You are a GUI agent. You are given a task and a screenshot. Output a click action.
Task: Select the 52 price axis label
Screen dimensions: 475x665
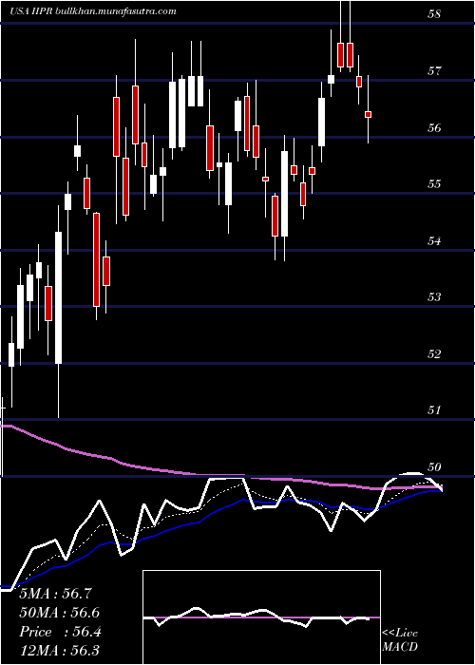click(434, 353)
